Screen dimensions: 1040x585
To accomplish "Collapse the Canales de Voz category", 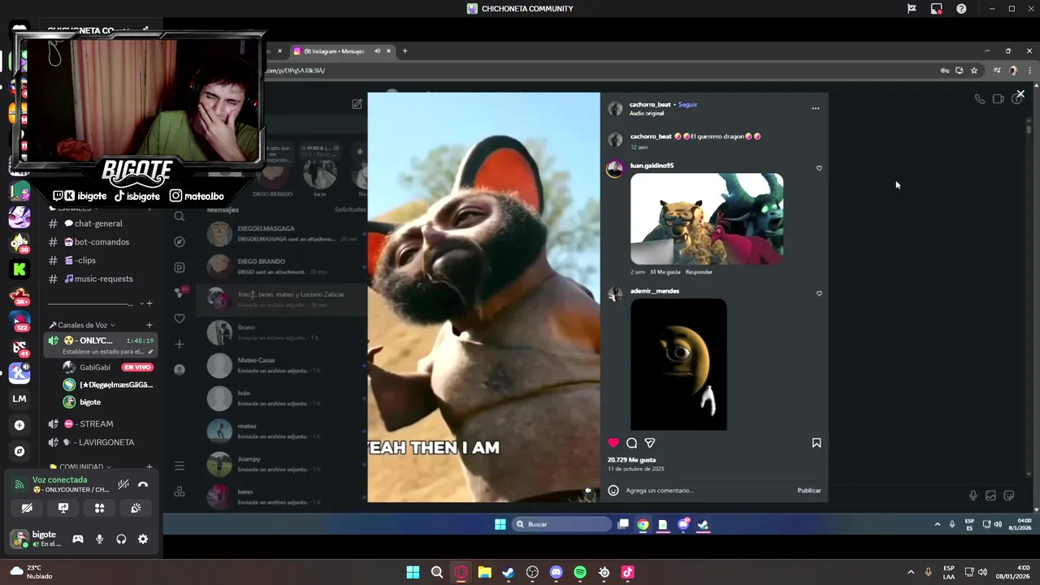I will tap(84, 325).
